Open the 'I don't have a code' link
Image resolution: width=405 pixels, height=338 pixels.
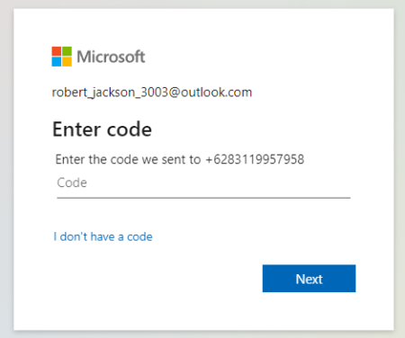(x=103, y=236)
